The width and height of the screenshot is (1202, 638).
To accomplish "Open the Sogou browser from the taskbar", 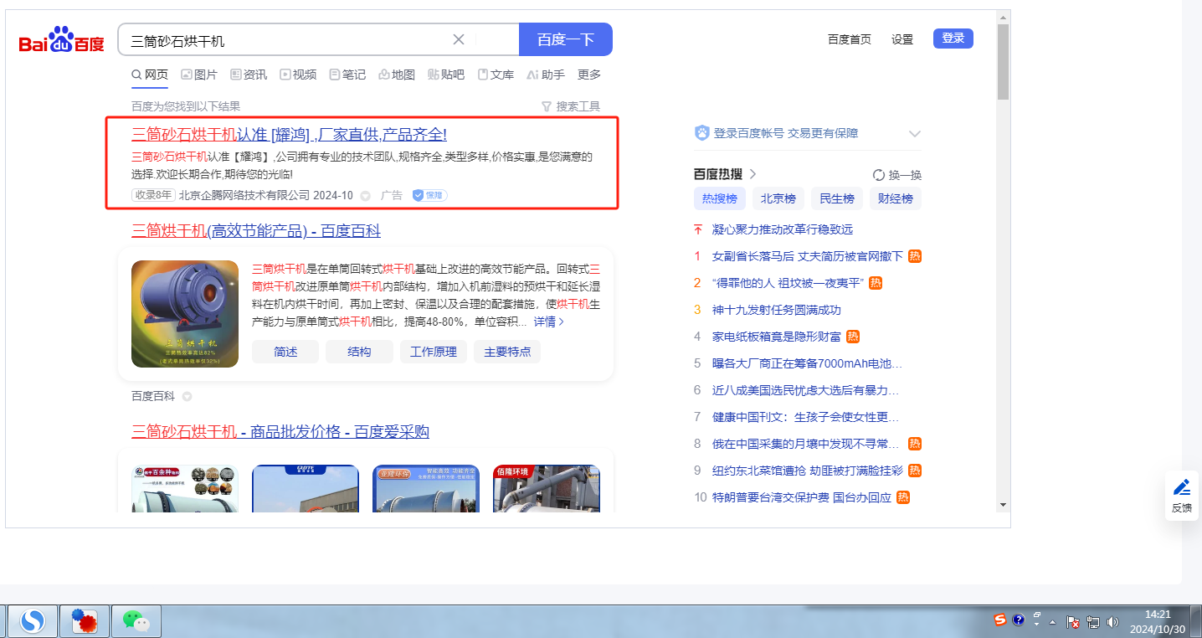I will [33, 621].
